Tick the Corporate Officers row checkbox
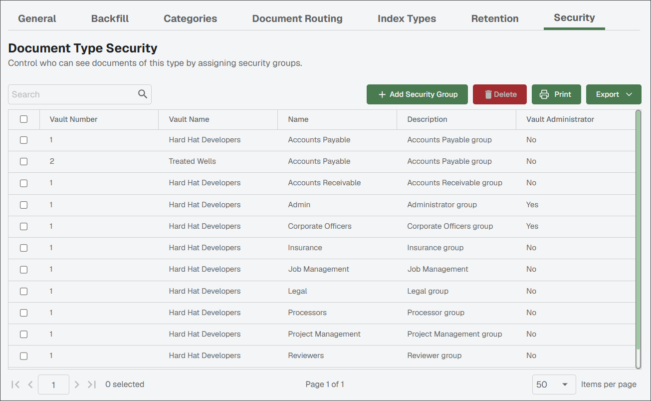Viewport: 651px width, 401px height. click(23, 226)
